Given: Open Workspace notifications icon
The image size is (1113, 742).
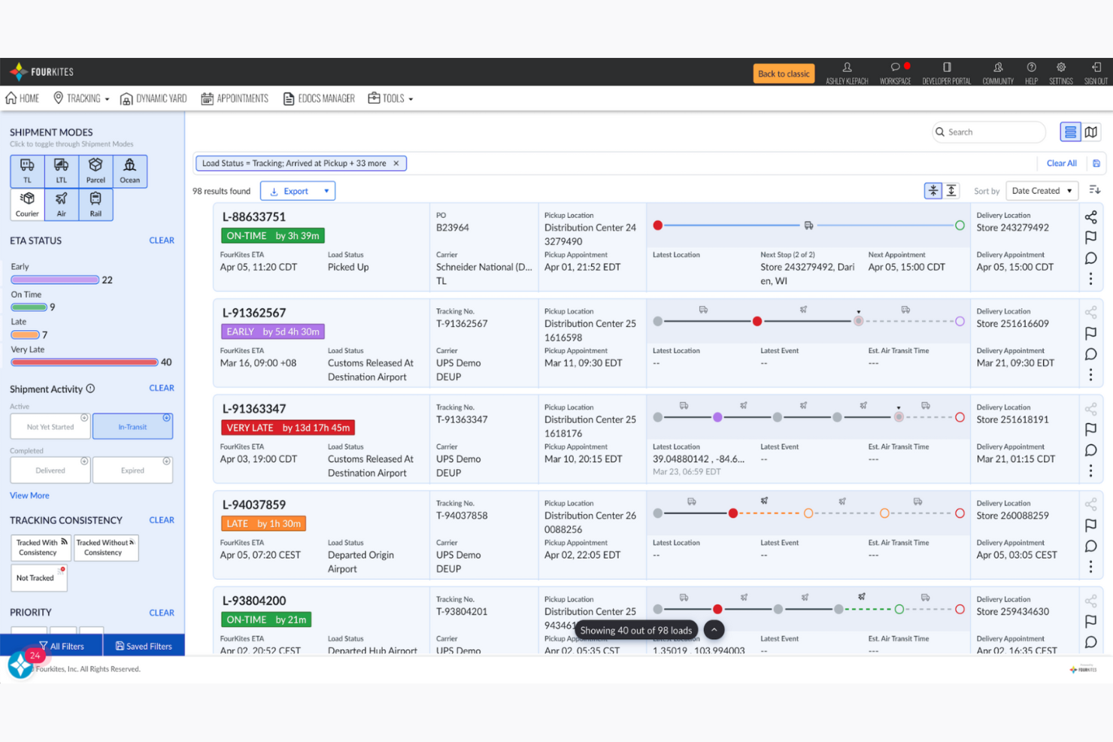Looking at the screenshot, I should point(895,72).
